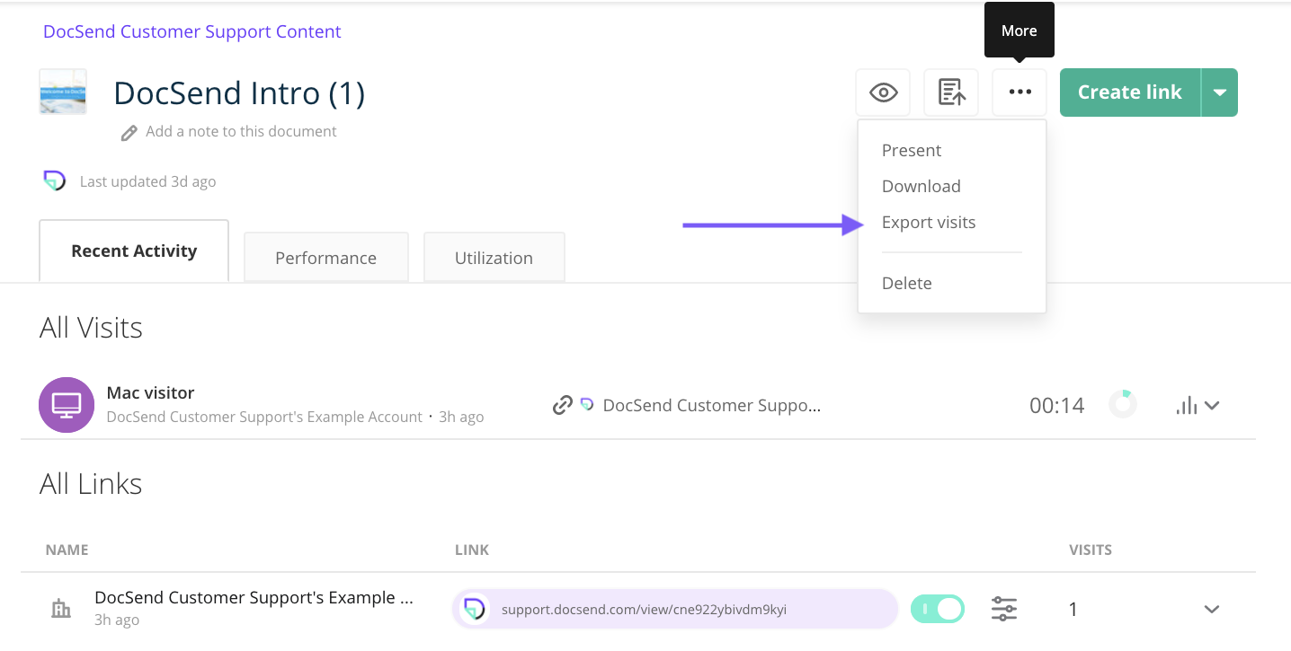Click DocSend logo beside Last updated

(x=55, y=180)
